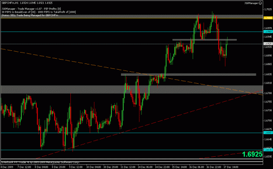The width and height of the screenshot is (273, 169).
Task: Click the 1.6945 price scale value
Action: tap(268, 37)
